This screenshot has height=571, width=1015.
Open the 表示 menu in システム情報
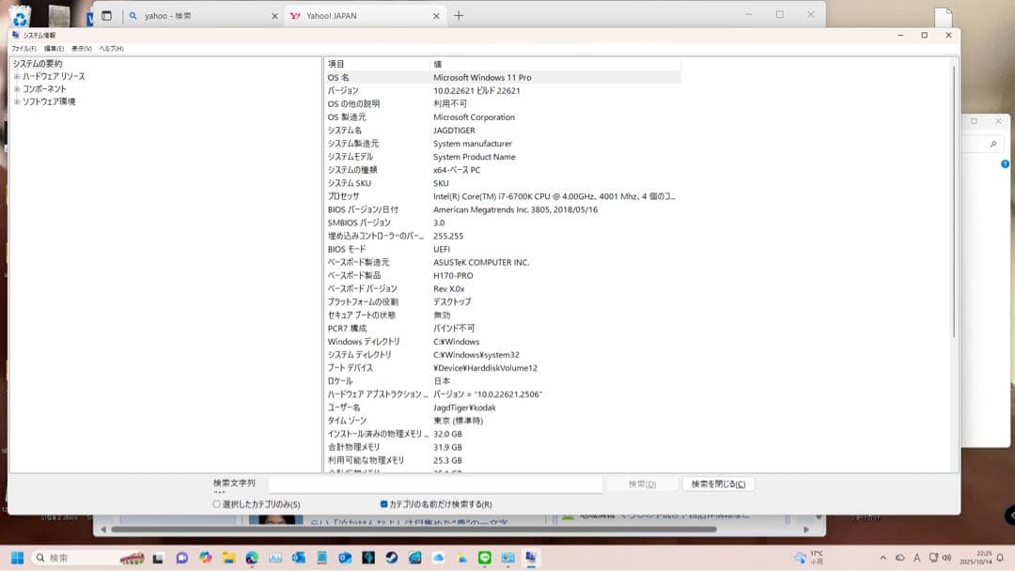(82, 47)
